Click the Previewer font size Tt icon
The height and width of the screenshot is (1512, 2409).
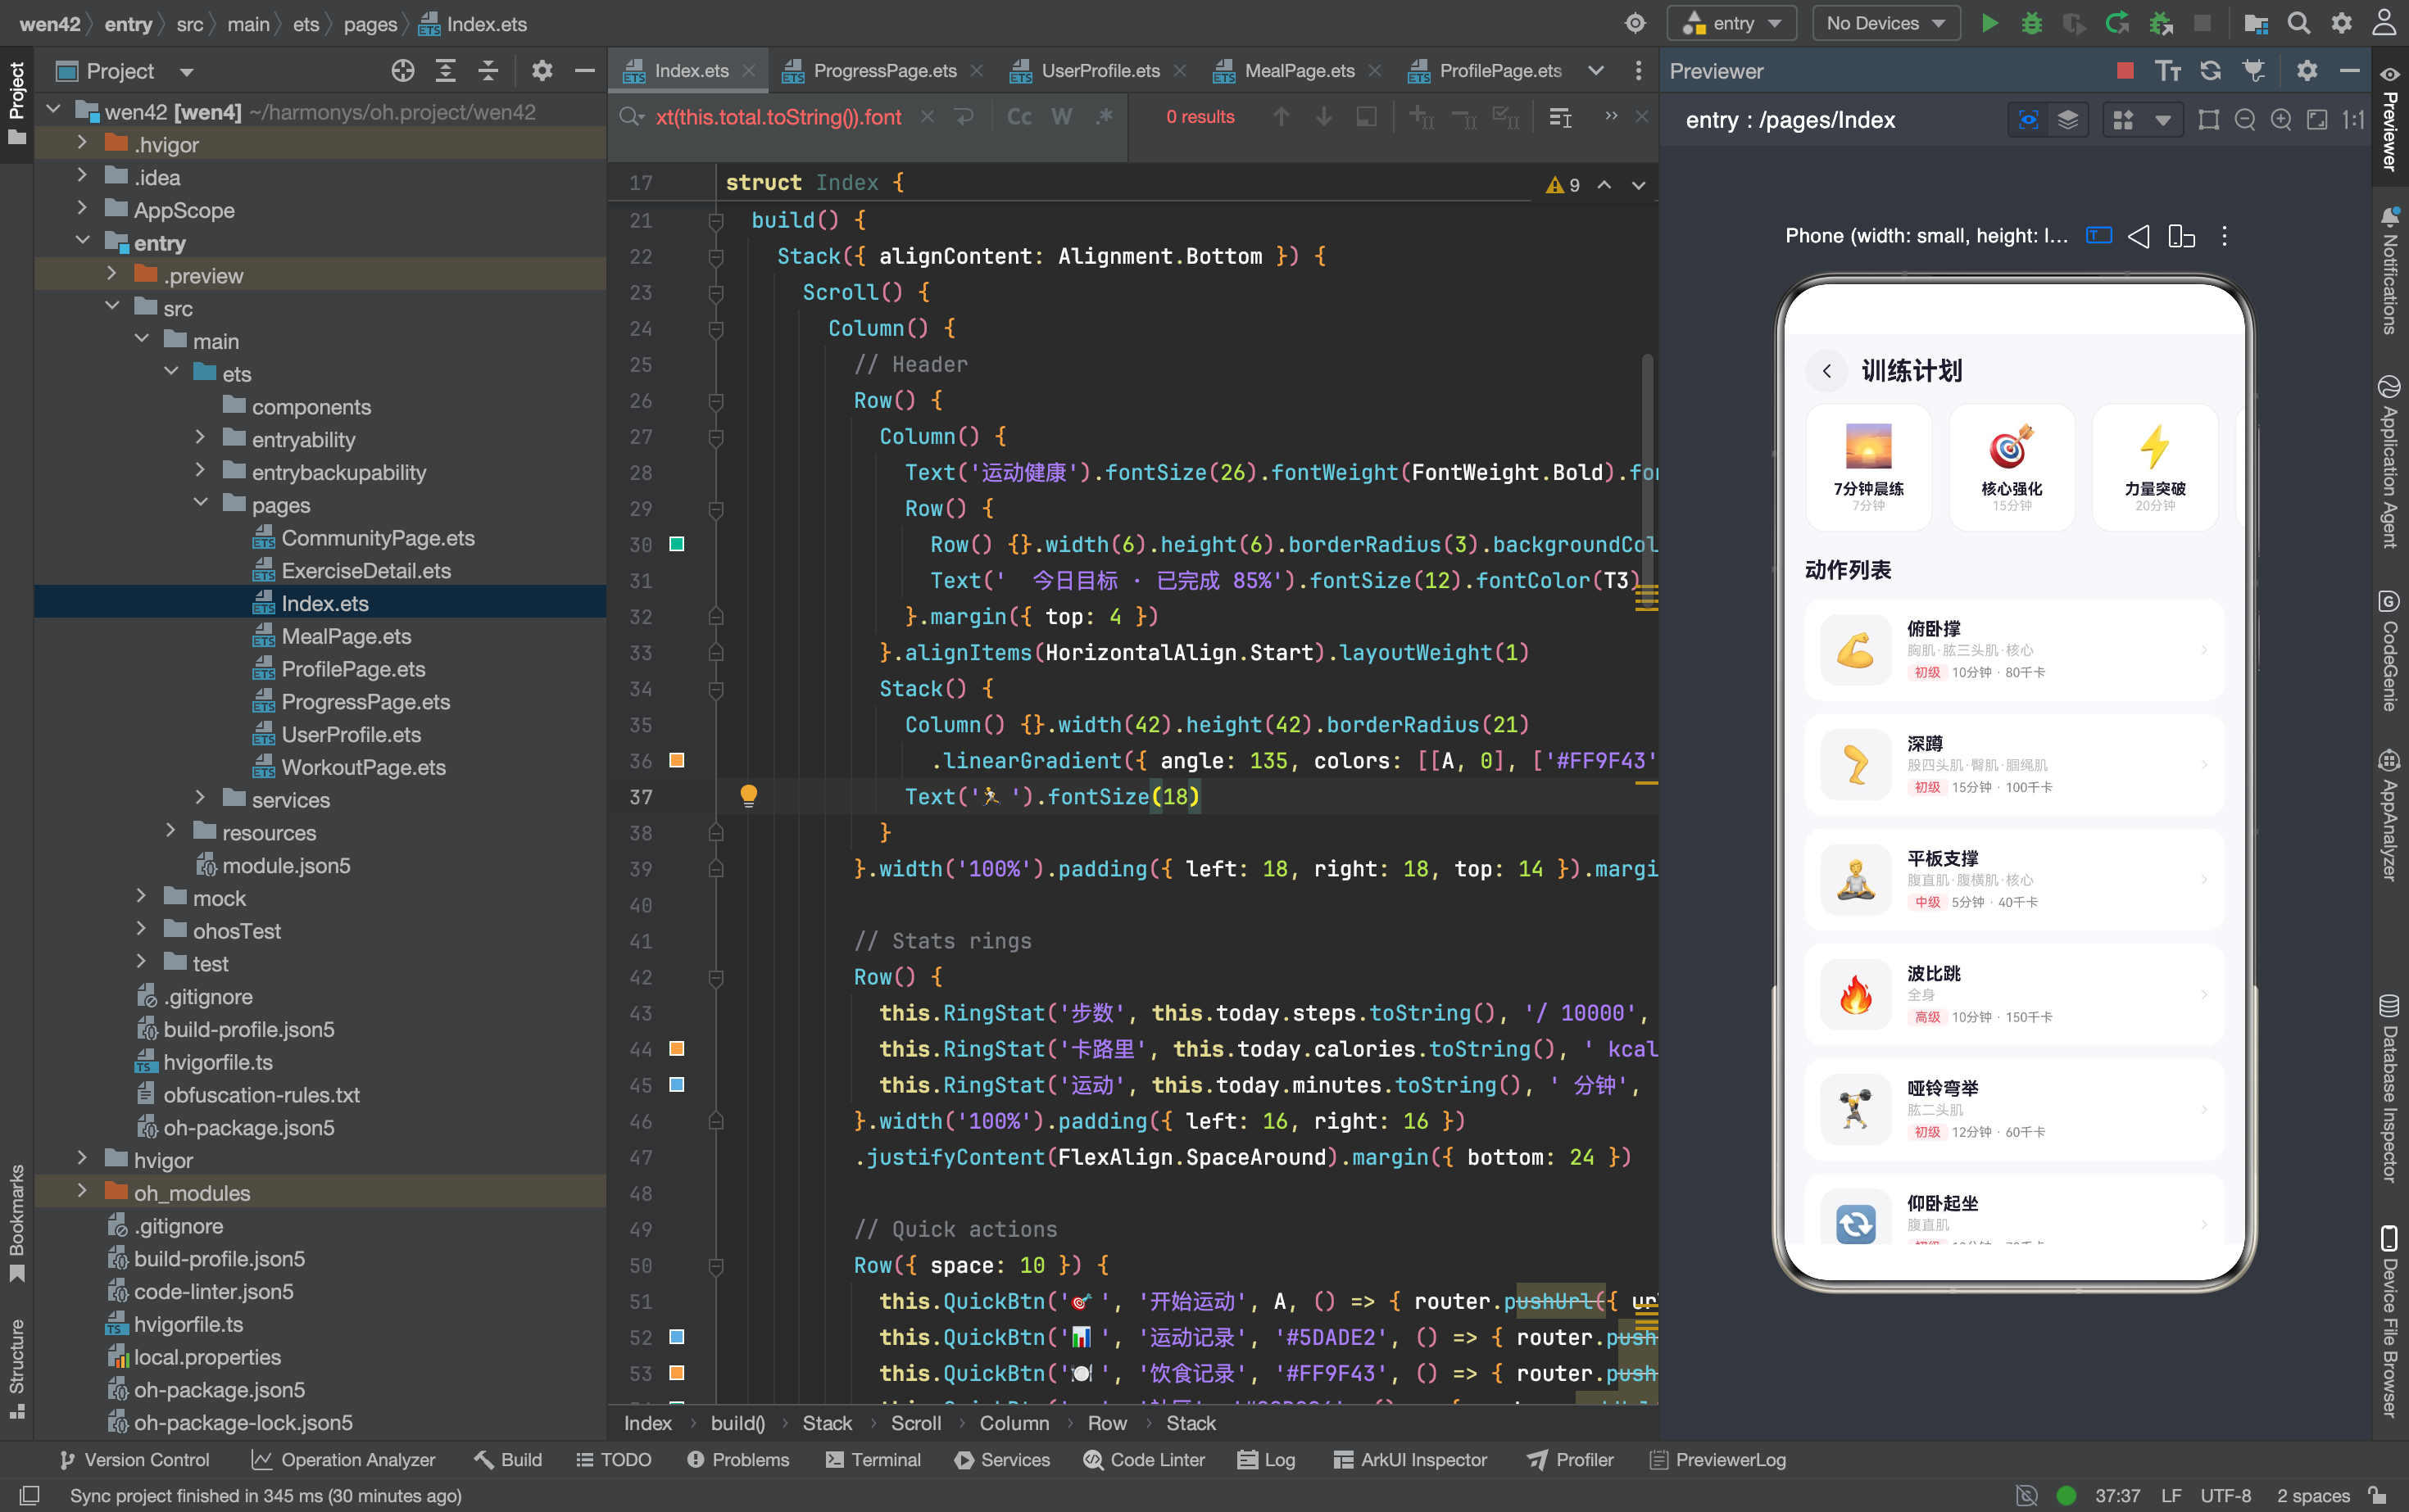point(2168,70)
